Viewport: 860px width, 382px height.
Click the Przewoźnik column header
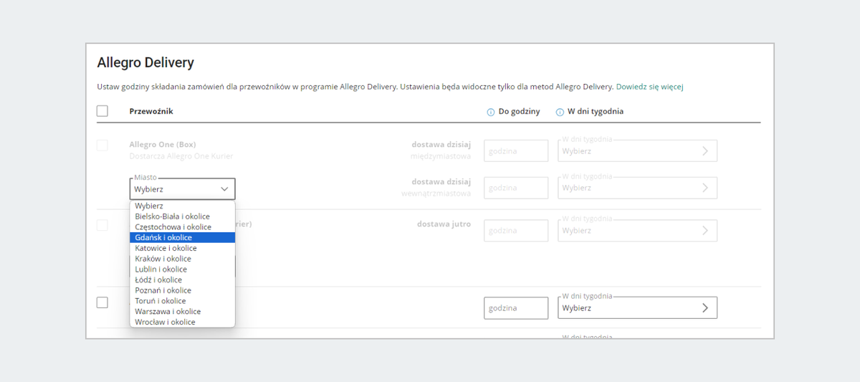pos(151,111)
